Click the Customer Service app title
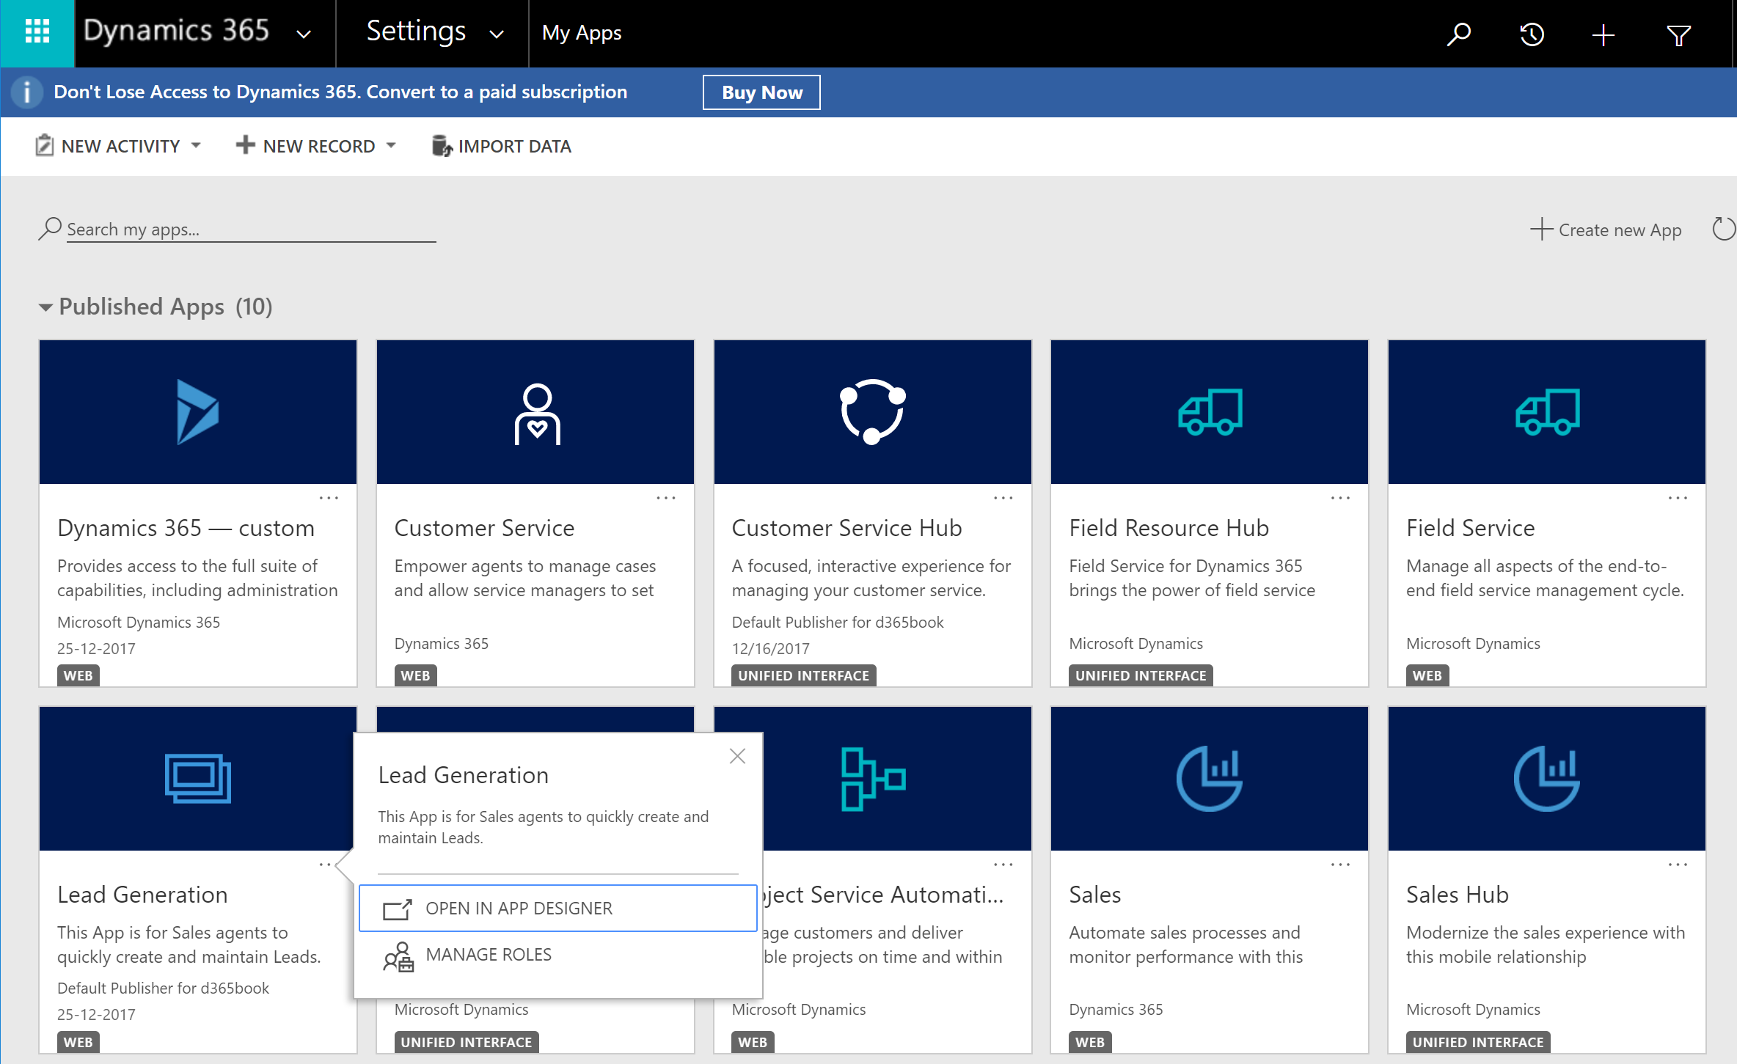The height and width of the screenshot is (1064, 1737). pyautogui.click(x=484, y=528)
